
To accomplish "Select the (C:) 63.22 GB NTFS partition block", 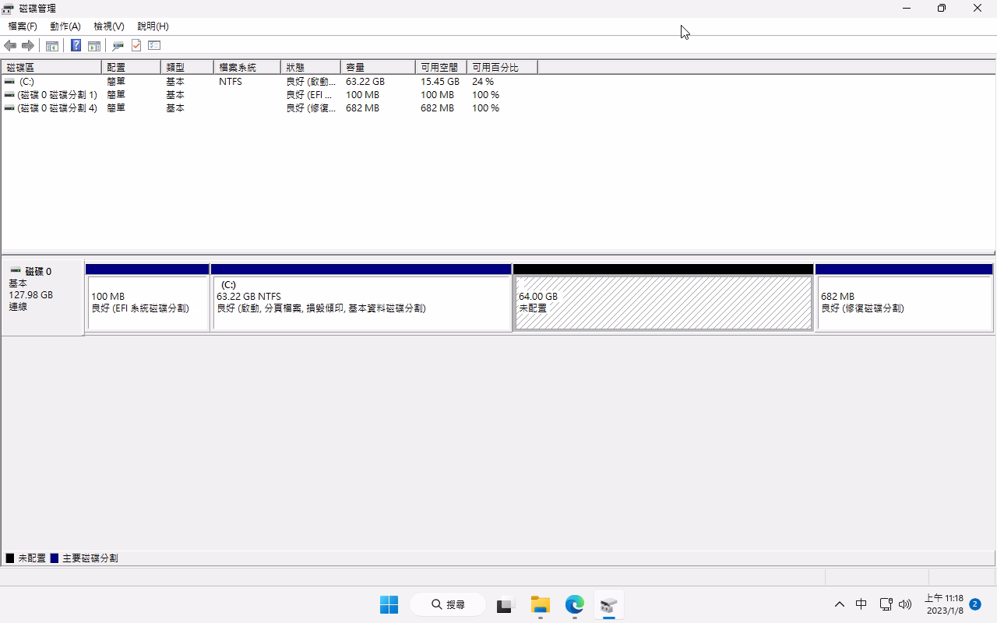I will tap(361, 297).
